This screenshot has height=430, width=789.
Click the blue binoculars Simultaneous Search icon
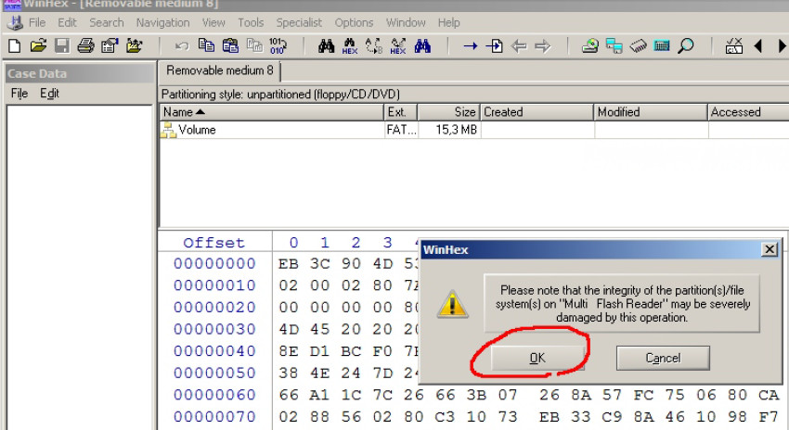422,46
